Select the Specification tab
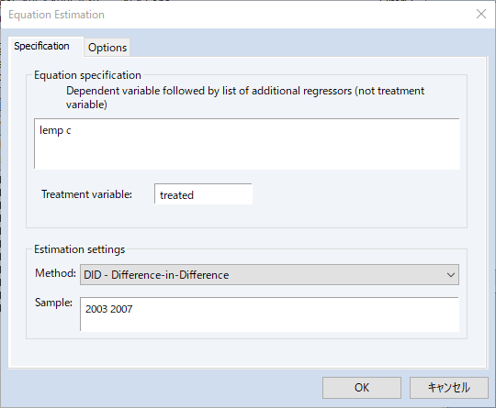This screenshot has height=408, width=496. 41,46
